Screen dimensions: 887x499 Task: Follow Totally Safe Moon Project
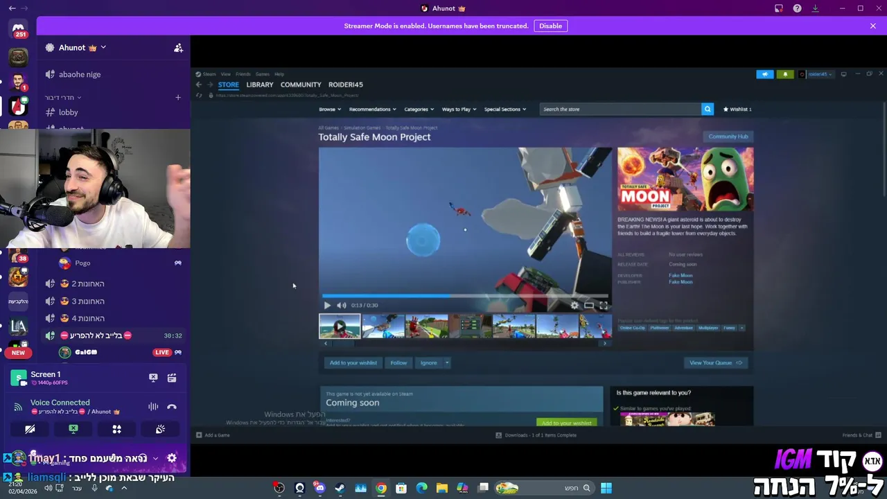click(398, 362)
